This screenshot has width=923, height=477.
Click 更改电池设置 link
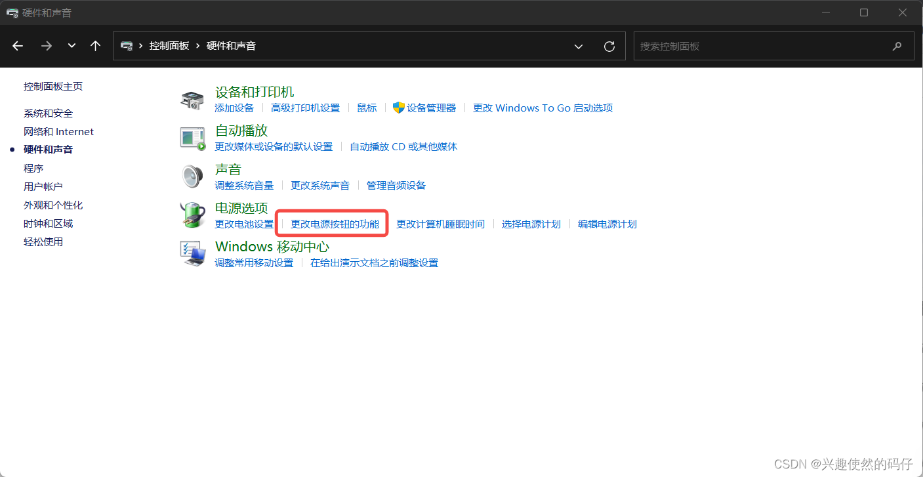(x=244, y=224)
